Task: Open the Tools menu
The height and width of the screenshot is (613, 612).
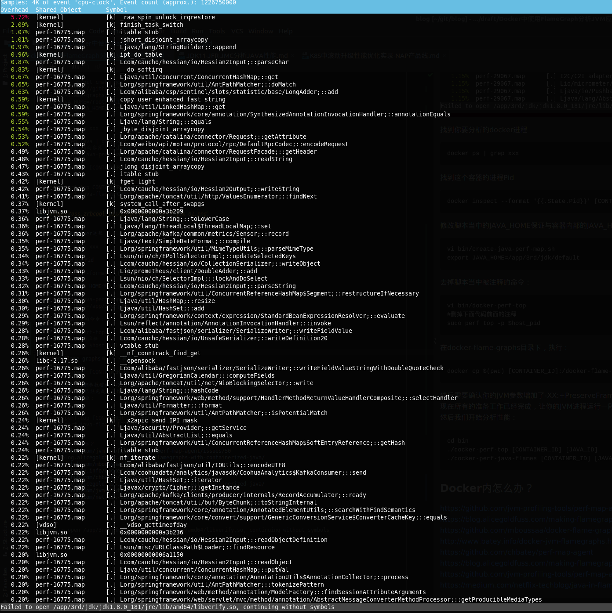Action: click(216, 31)
